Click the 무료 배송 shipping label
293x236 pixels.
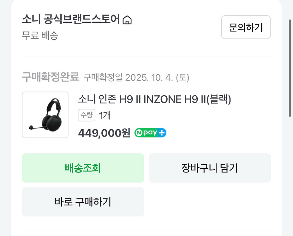tap(40, 35)
